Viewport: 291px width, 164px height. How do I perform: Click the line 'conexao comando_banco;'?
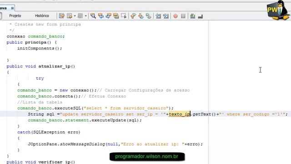(35, 36)
